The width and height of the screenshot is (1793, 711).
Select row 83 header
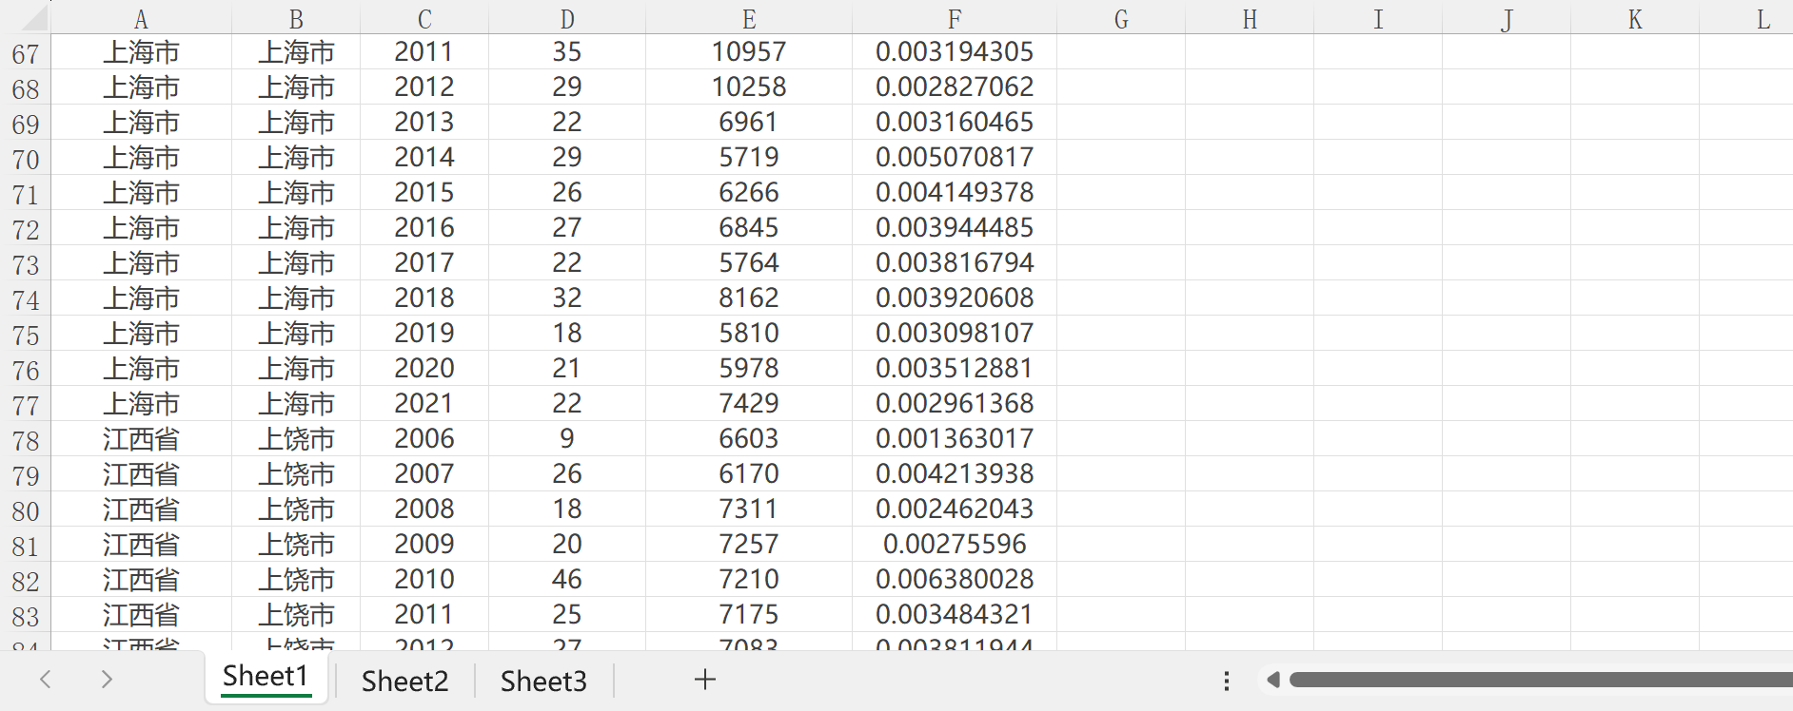pos(26,616)
